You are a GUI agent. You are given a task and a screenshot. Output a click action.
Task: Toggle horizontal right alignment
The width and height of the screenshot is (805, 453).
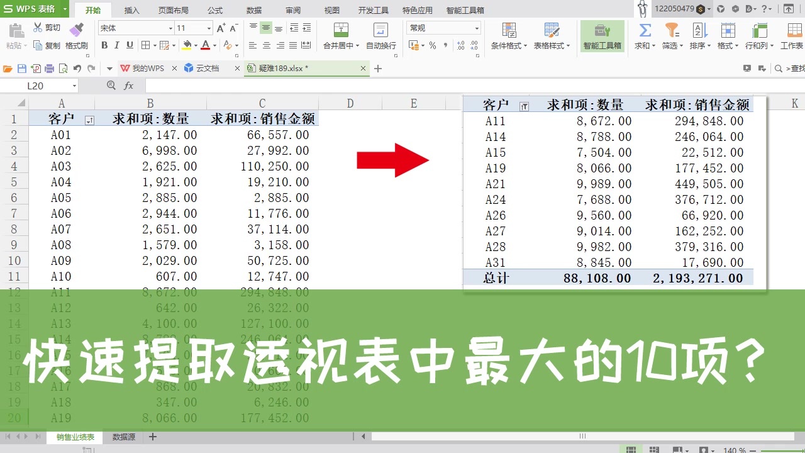[x=280, y=45]
